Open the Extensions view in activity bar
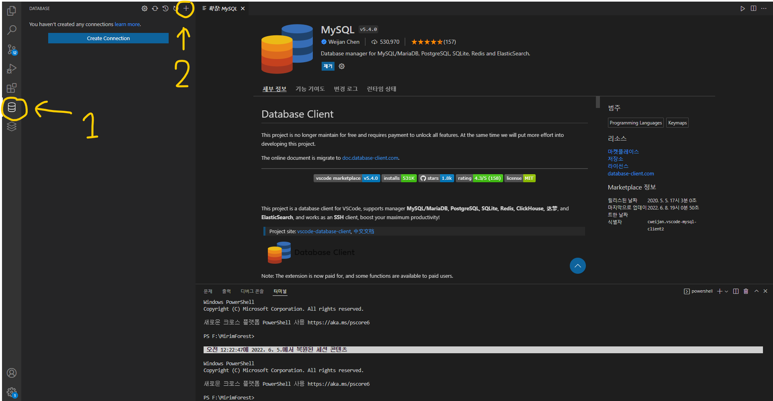 pos(12,88)
